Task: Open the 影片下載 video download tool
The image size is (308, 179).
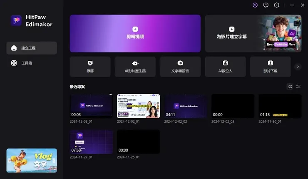Action: point(270,67)
